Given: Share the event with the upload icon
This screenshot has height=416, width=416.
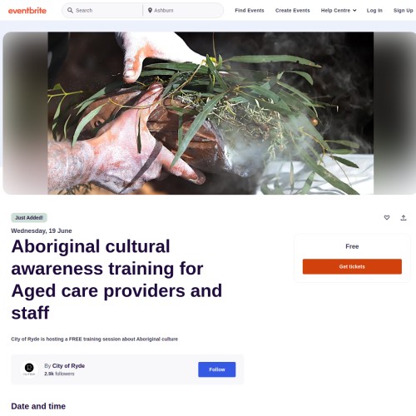Looking at the screenshot, I should [404, 218].
